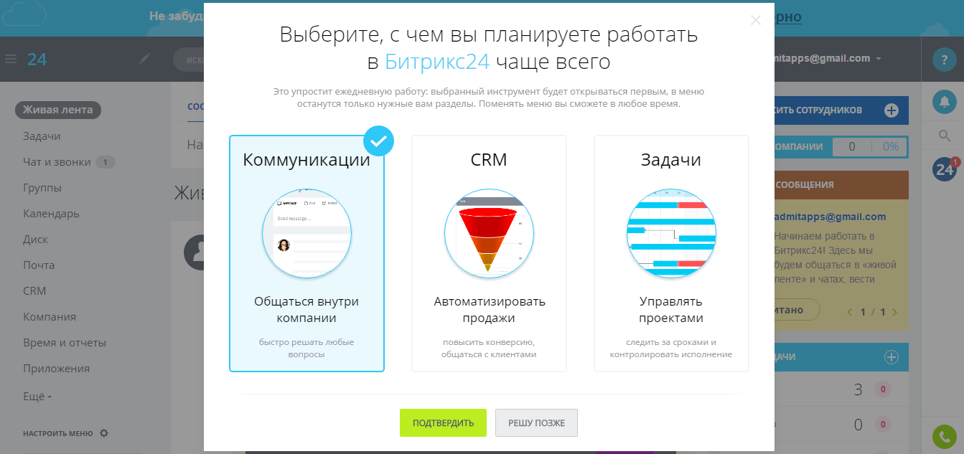Click the РЕШУ ПОЗЖЕ button
Screen dimensions: 964x454
coord(535,422)
